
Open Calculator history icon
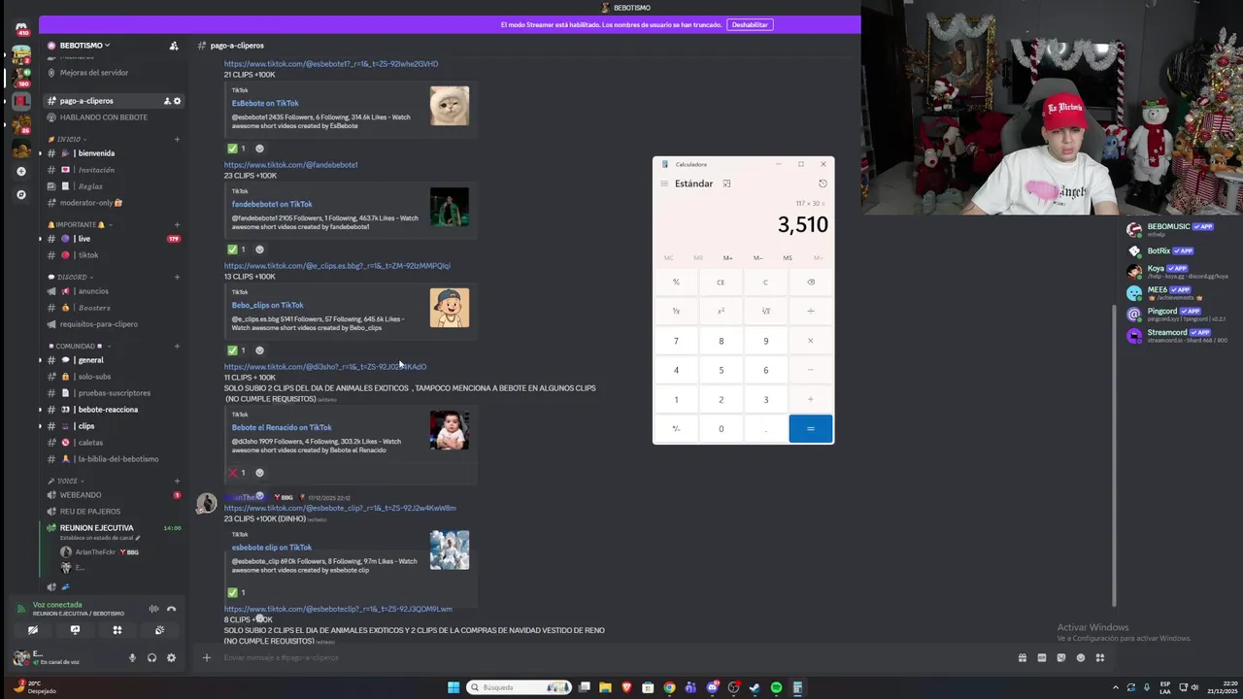[823, 183]
